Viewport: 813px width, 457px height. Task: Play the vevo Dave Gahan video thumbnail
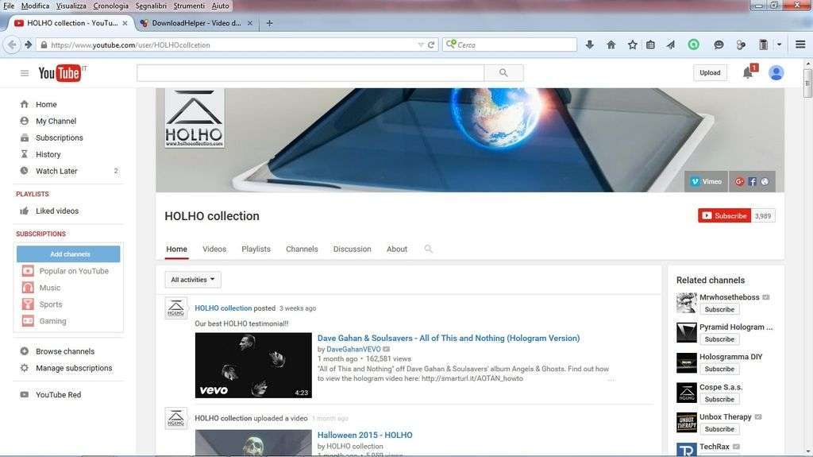[253, 365]
